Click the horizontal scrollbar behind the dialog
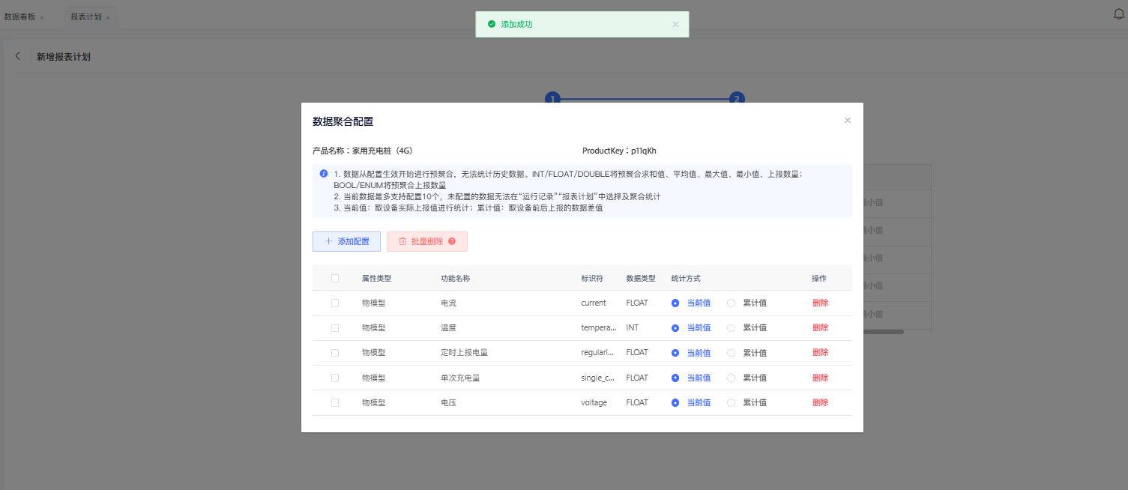The image size is (1128, 490). point(883,331)
